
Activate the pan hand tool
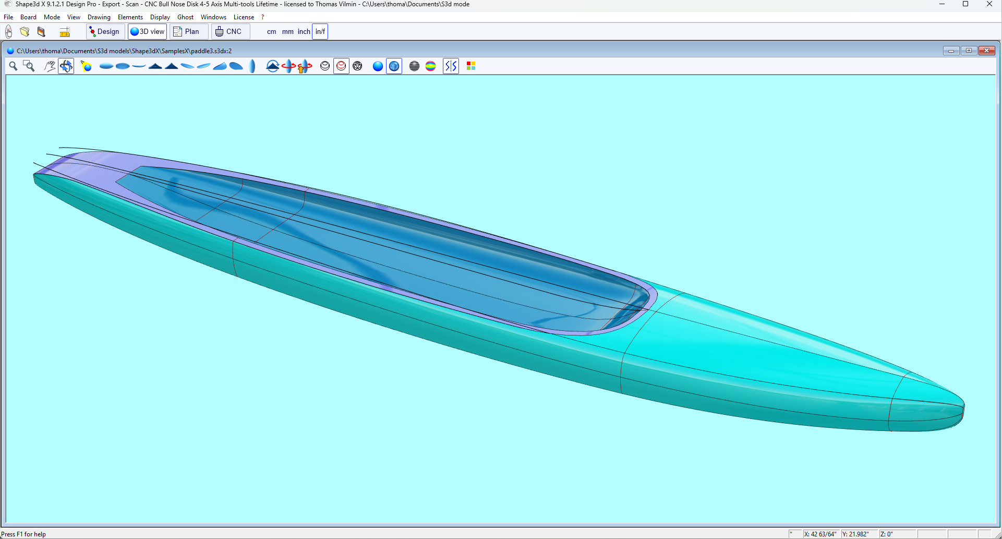click(x=50, y=66)
